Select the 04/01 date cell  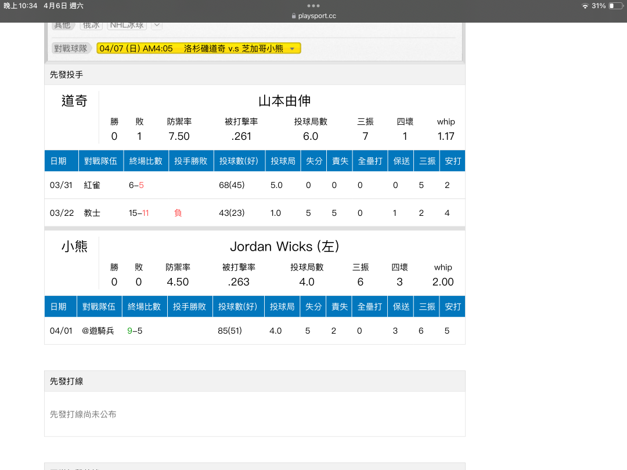pos(61,331)
